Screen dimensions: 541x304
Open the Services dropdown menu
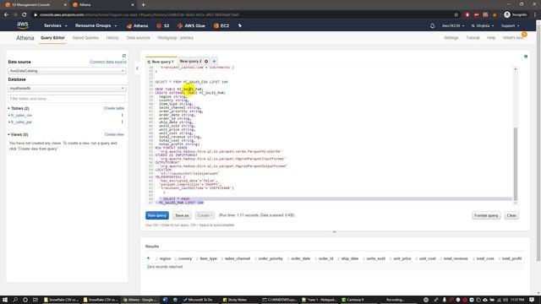pyautogui.click(x=56, y=26)
